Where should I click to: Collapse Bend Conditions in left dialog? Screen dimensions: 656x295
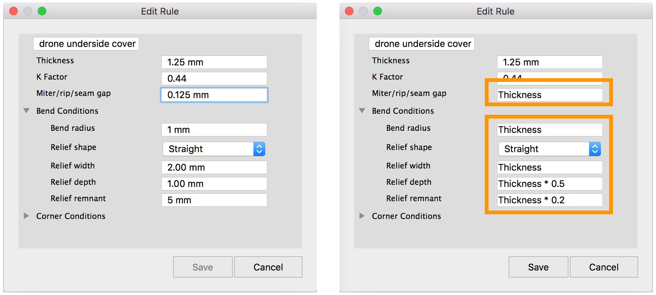[x=26, y=111]
